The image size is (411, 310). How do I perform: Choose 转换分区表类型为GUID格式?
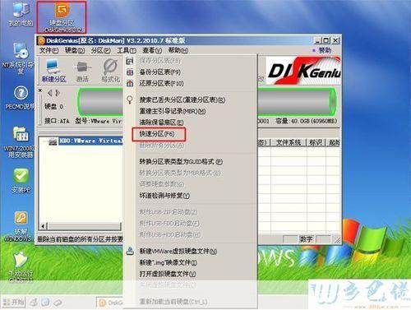181,162
